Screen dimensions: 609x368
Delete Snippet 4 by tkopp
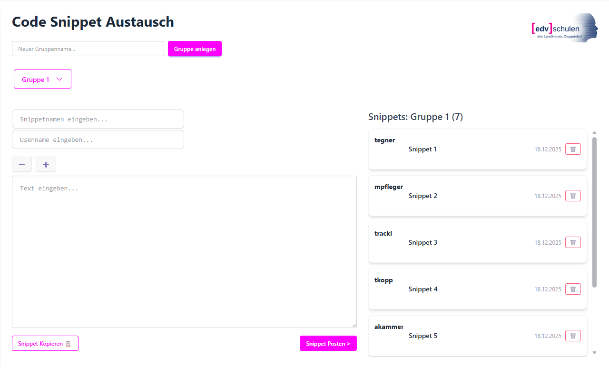[573, 289]
